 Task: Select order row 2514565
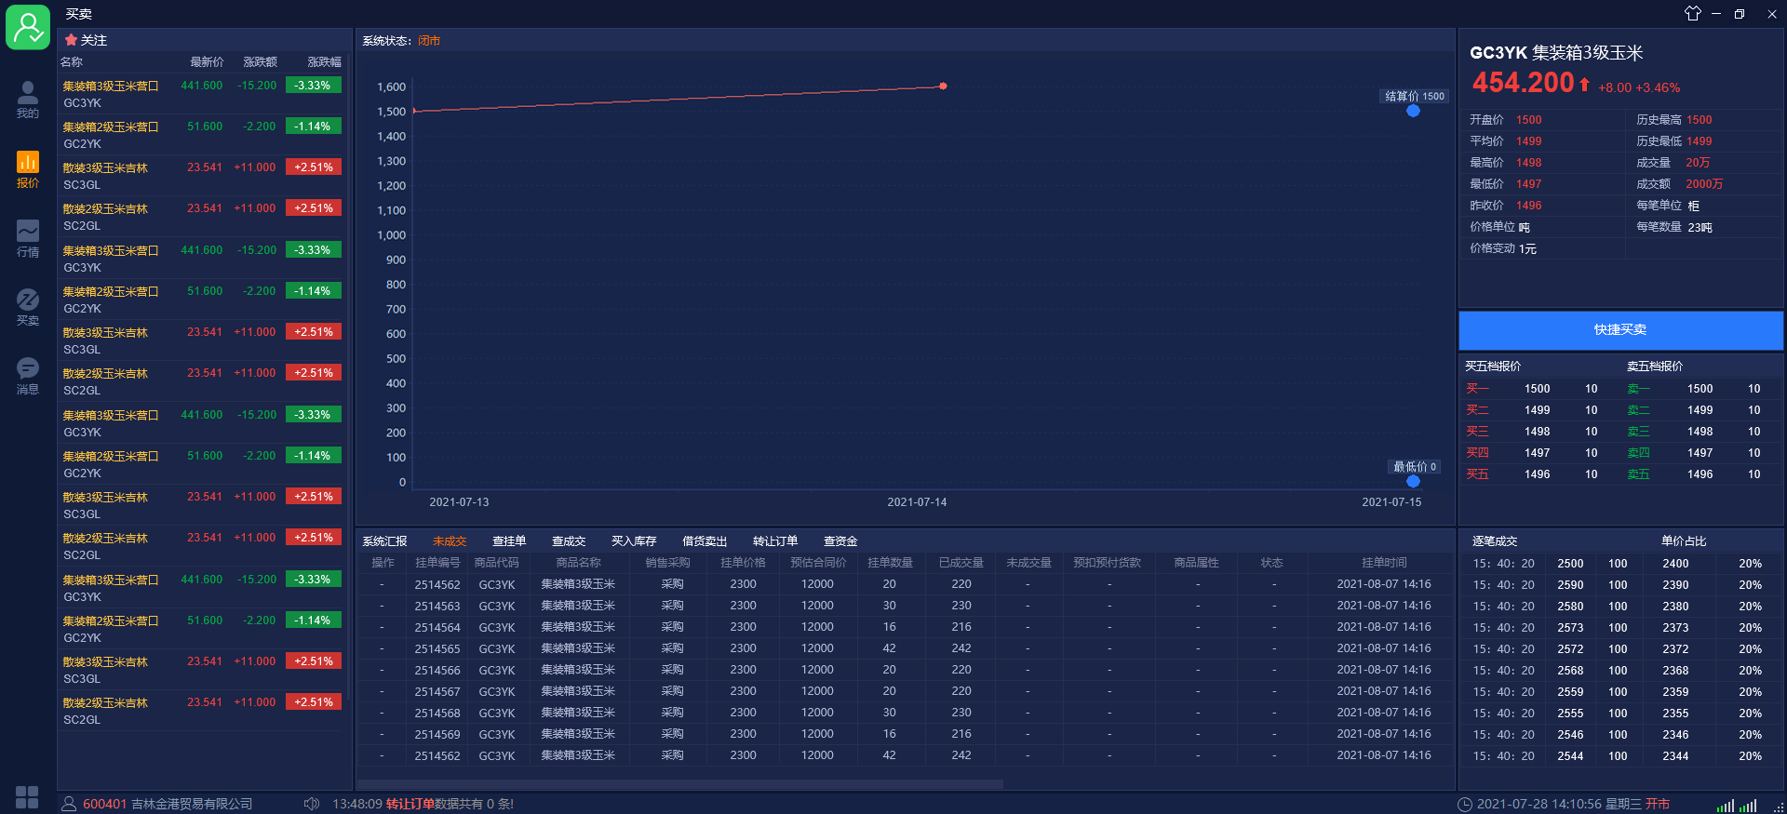coord(905,648)
